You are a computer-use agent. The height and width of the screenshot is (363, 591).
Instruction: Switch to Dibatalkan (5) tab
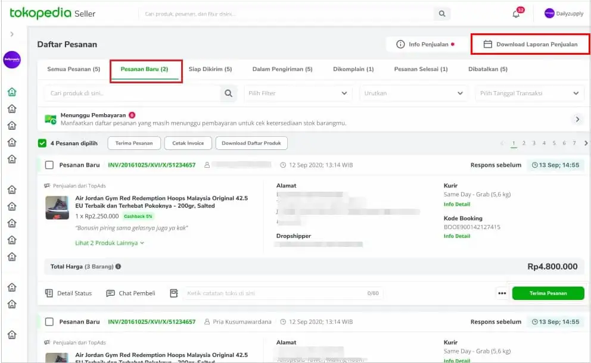pos(488,69)
